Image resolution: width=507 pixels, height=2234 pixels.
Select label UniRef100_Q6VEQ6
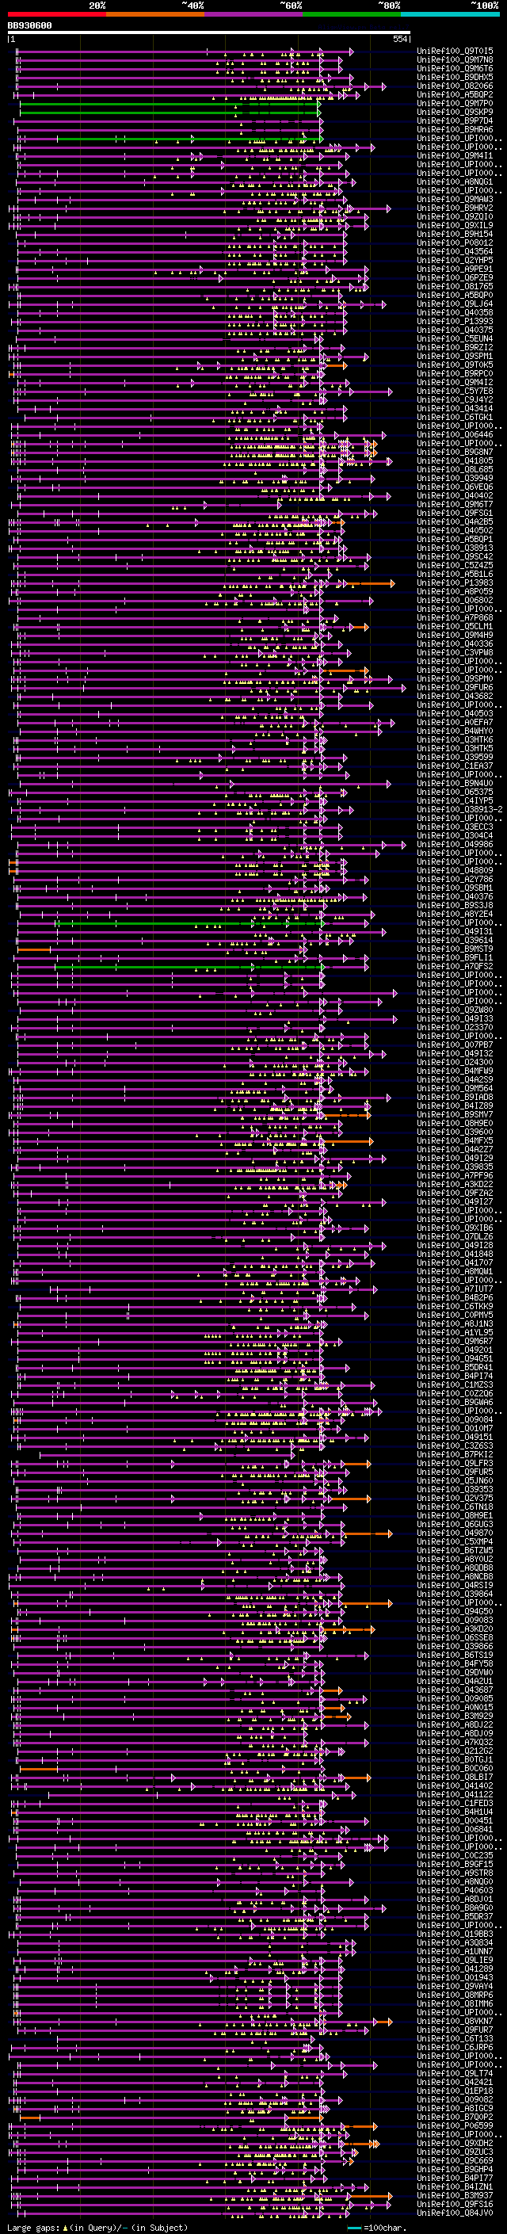click(455, 487)
